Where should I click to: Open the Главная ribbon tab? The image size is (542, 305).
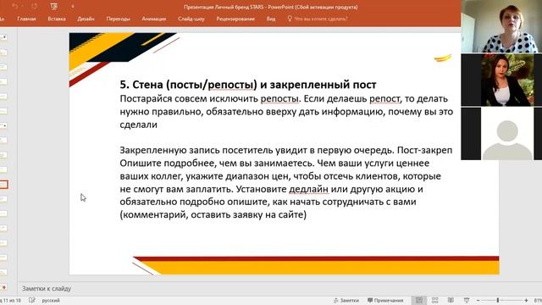(26, 19)
